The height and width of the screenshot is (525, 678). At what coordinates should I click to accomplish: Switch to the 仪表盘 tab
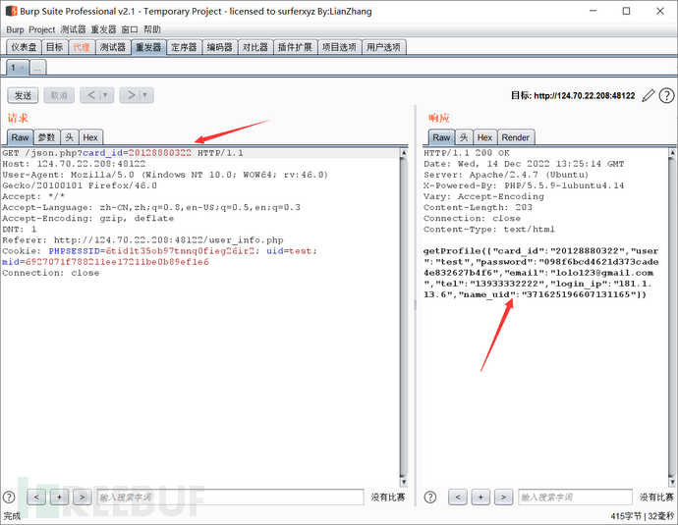coord(24,47)
